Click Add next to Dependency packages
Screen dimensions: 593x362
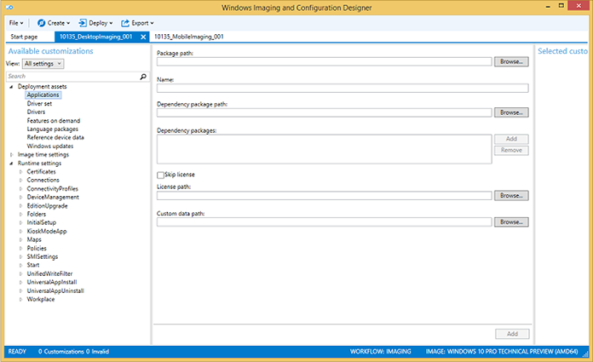(511, 139)
